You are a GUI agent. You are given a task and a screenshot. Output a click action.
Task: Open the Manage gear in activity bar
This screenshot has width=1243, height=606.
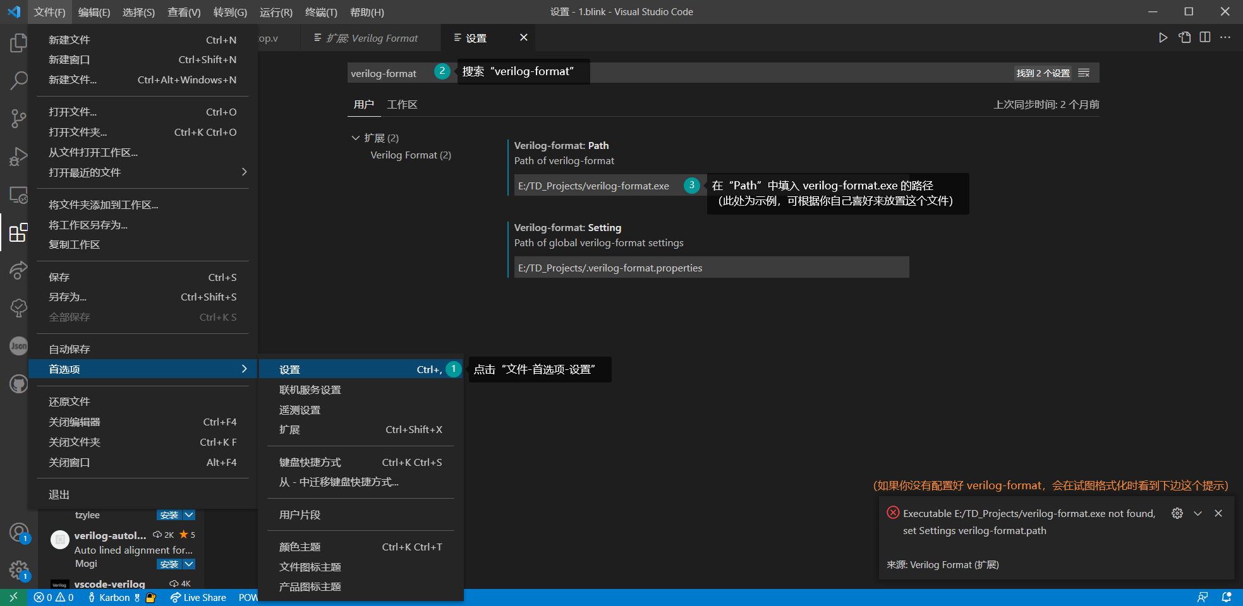(x=18, y=571)
